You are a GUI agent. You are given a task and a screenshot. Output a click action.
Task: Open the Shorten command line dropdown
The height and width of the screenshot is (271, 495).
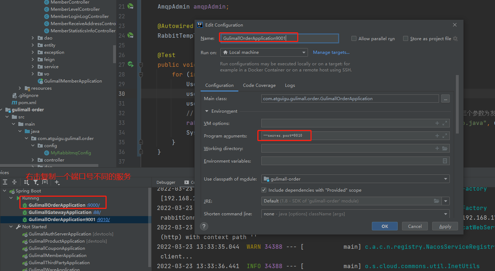pos(355,214)
